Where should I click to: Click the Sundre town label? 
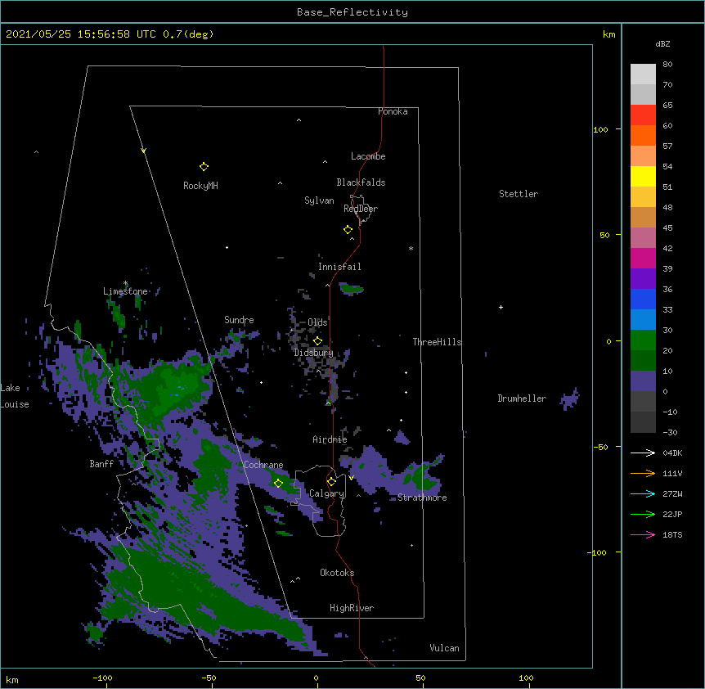pyautogui.click(x=239, y=320)
